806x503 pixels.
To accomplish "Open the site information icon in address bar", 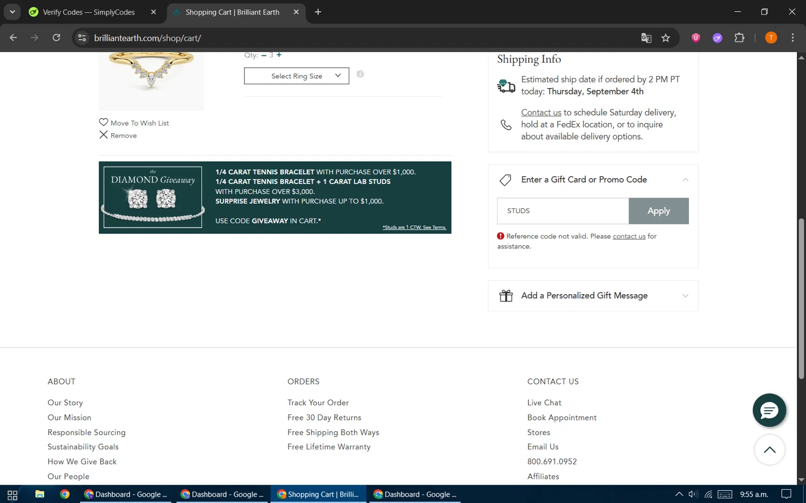I will coord(82,38).
